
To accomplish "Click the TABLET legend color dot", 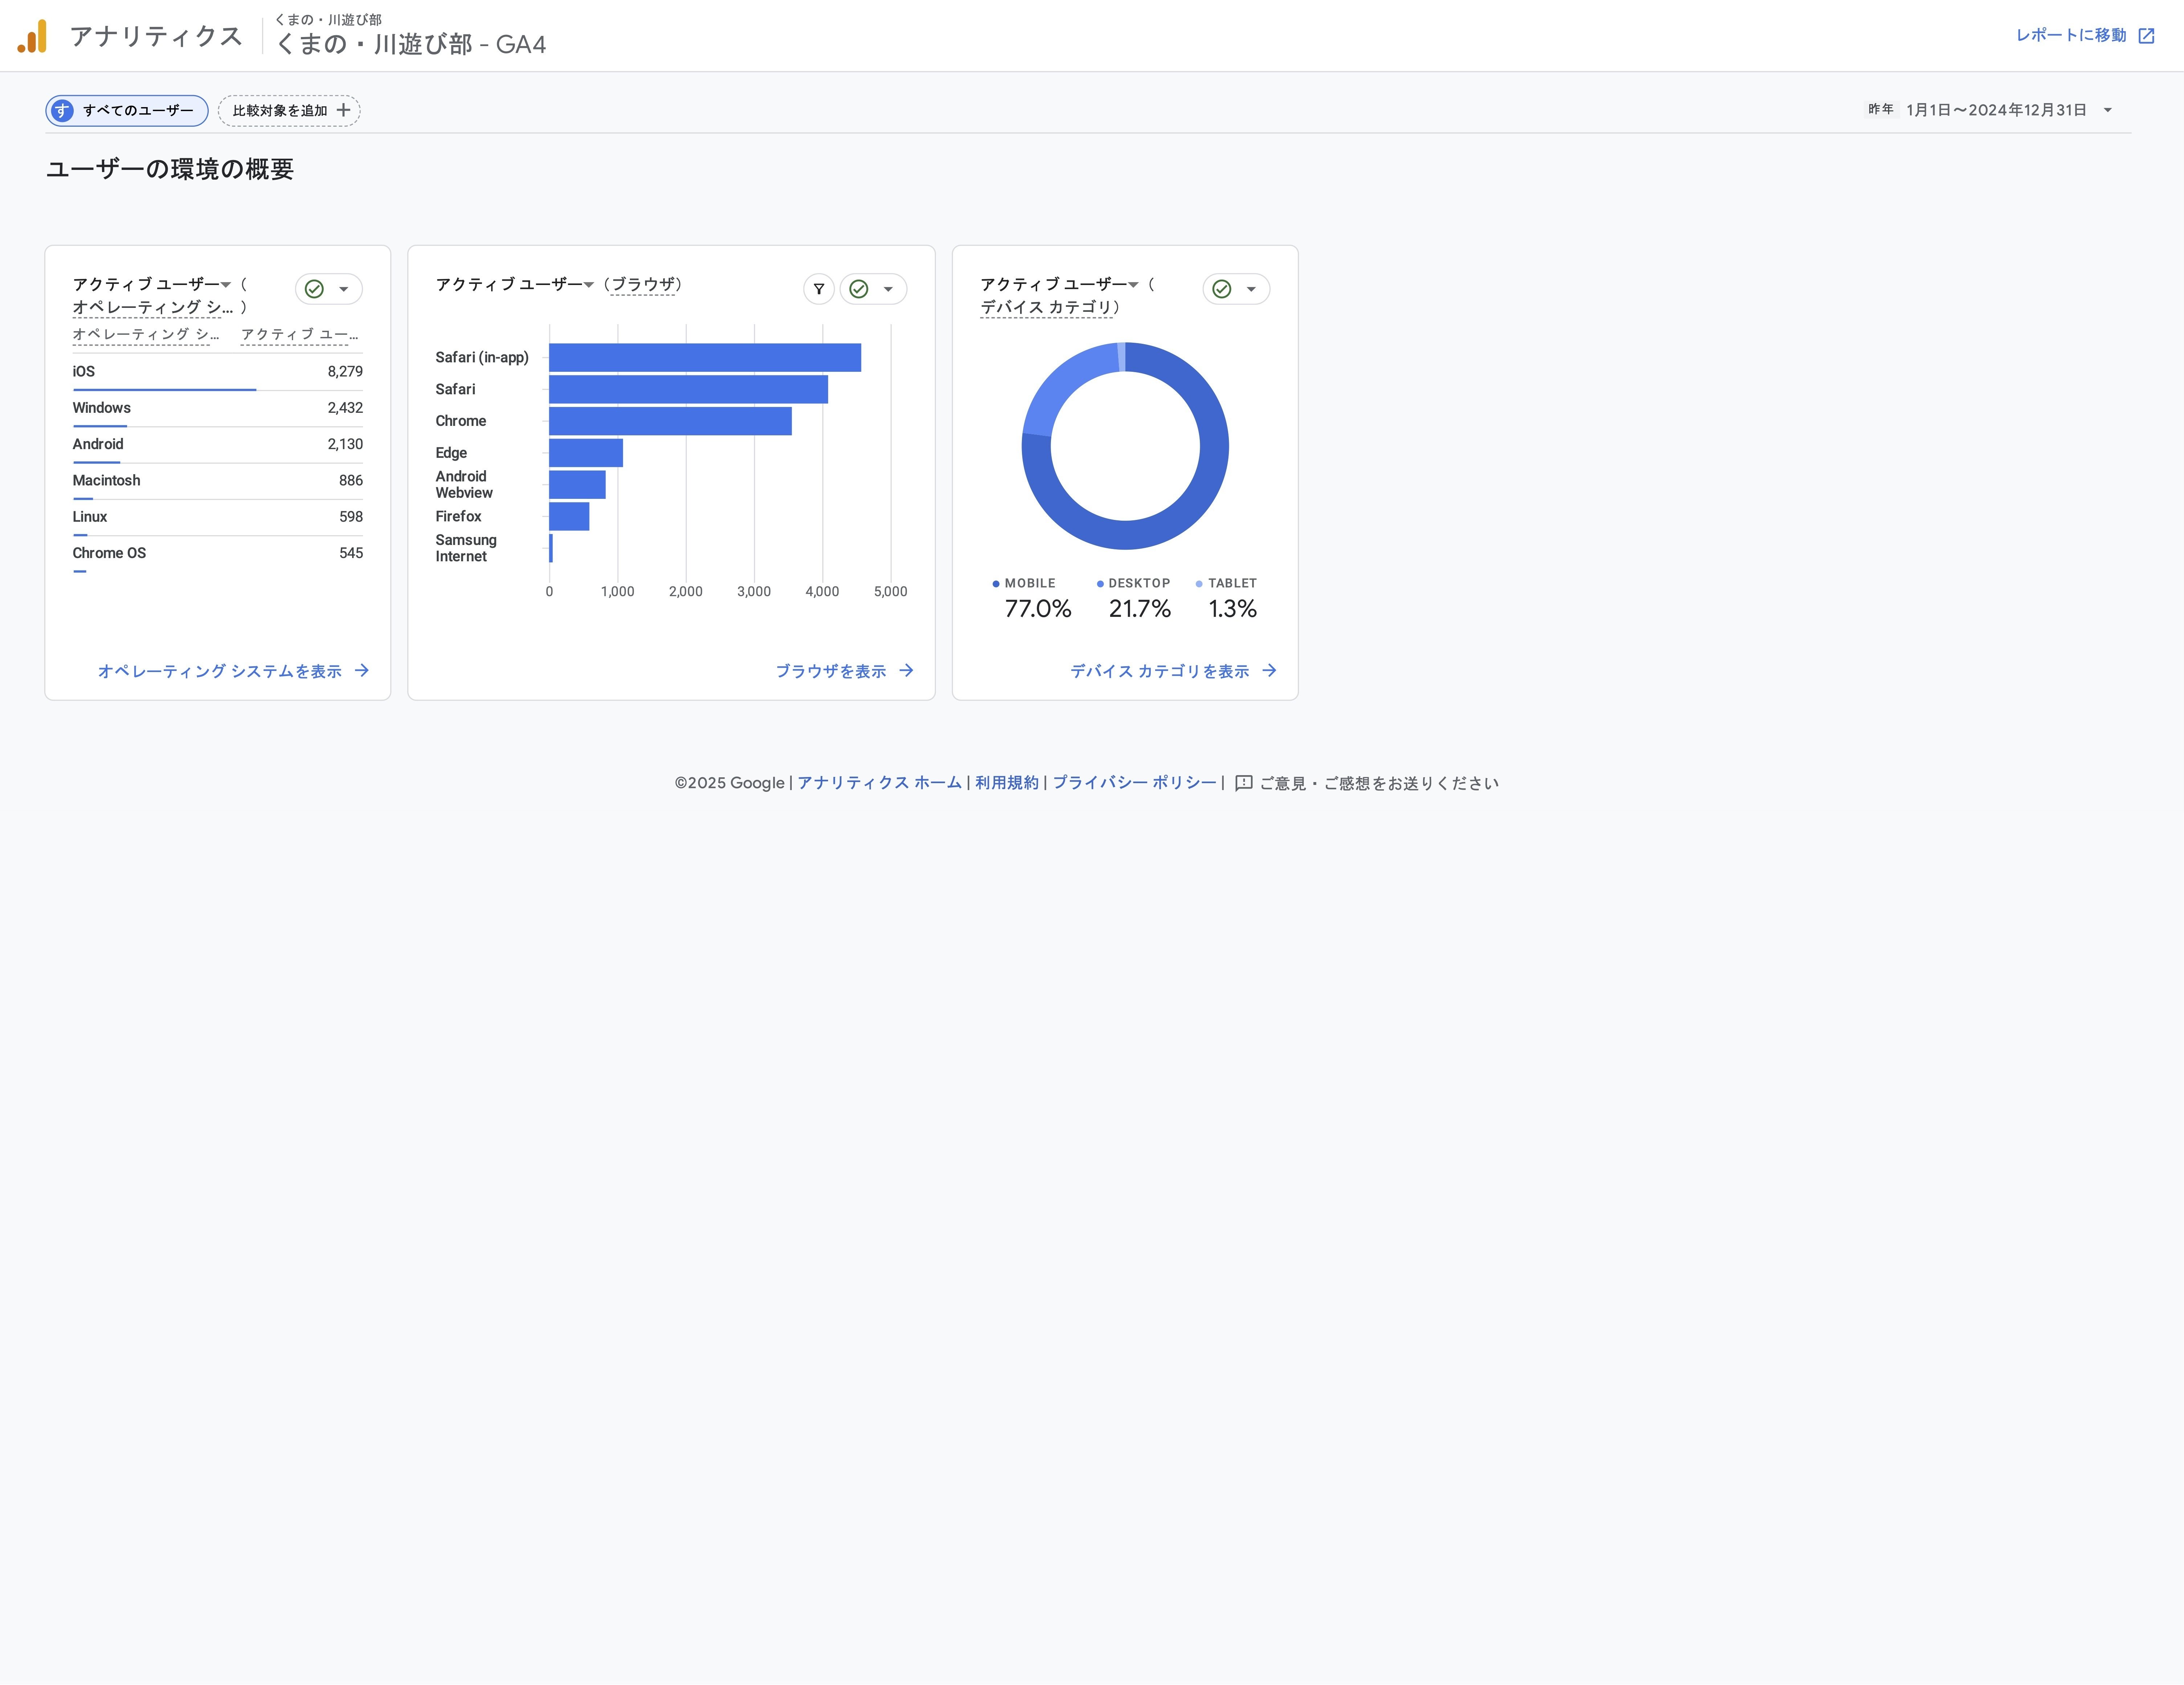I will coord(1199,584).
